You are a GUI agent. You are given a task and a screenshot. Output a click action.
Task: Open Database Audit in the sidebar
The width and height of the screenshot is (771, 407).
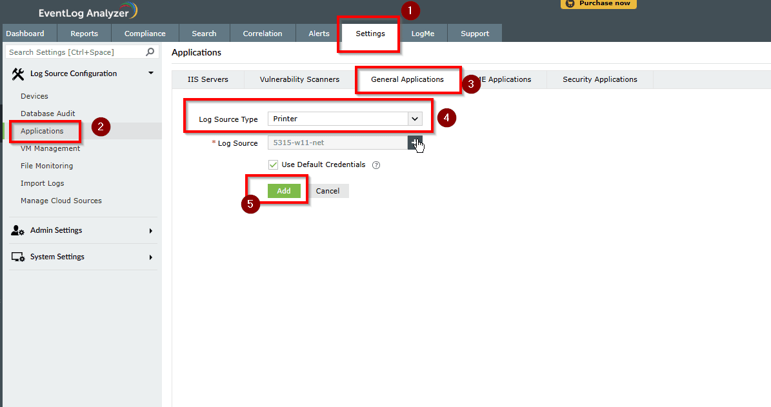48,114
